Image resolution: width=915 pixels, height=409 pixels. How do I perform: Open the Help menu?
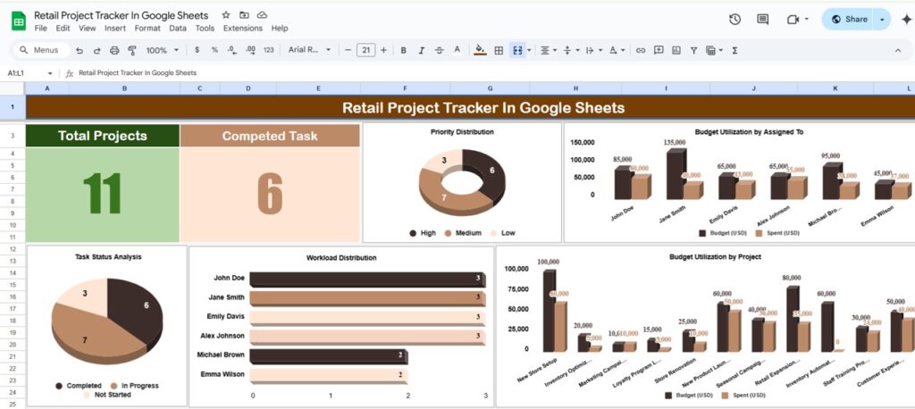[280, 28]
